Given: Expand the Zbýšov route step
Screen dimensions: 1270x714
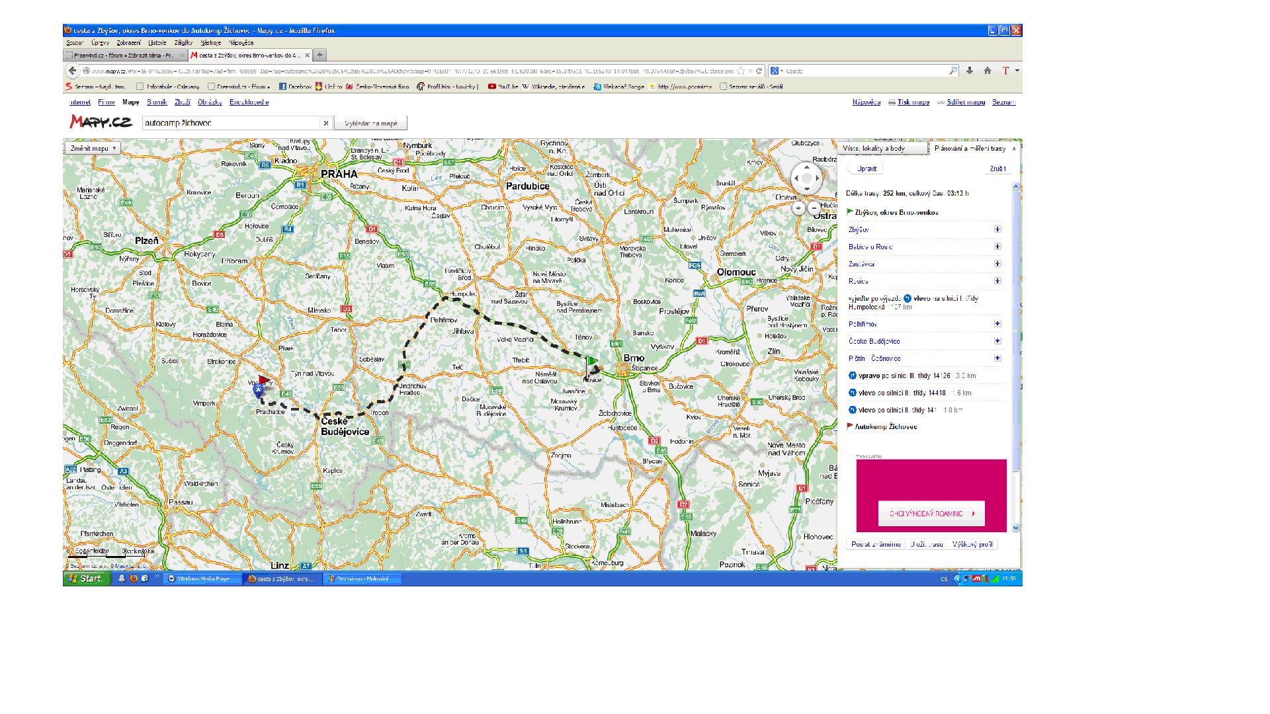Looking at the screenshot, I should 997,229.
